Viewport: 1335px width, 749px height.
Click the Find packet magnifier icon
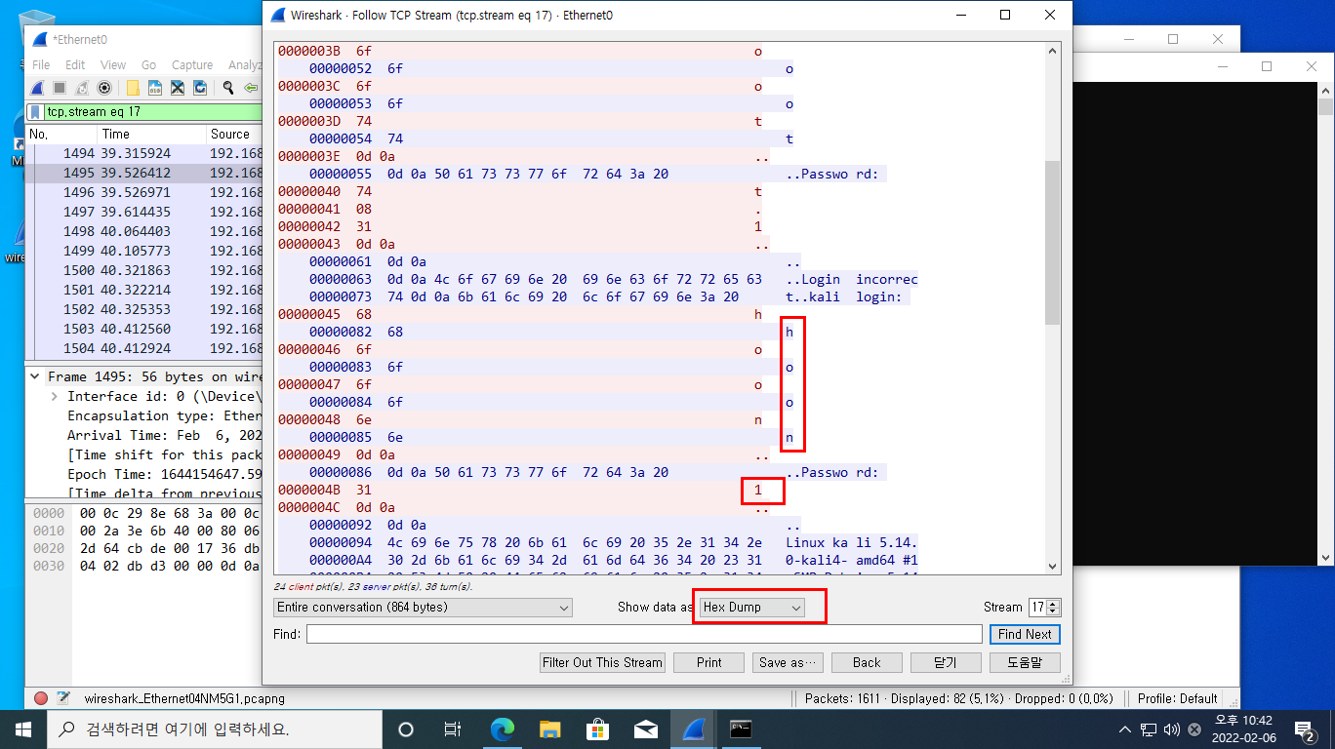(x=228, y=88)
